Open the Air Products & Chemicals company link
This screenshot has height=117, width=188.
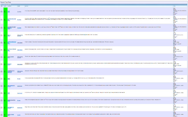coord(12,49)
